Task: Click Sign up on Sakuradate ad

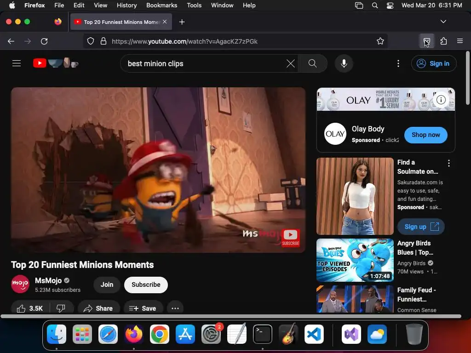Action: coord(421,227)
